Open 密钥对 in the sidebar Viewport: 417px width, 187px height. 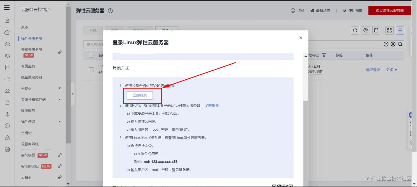coord(26,133)
